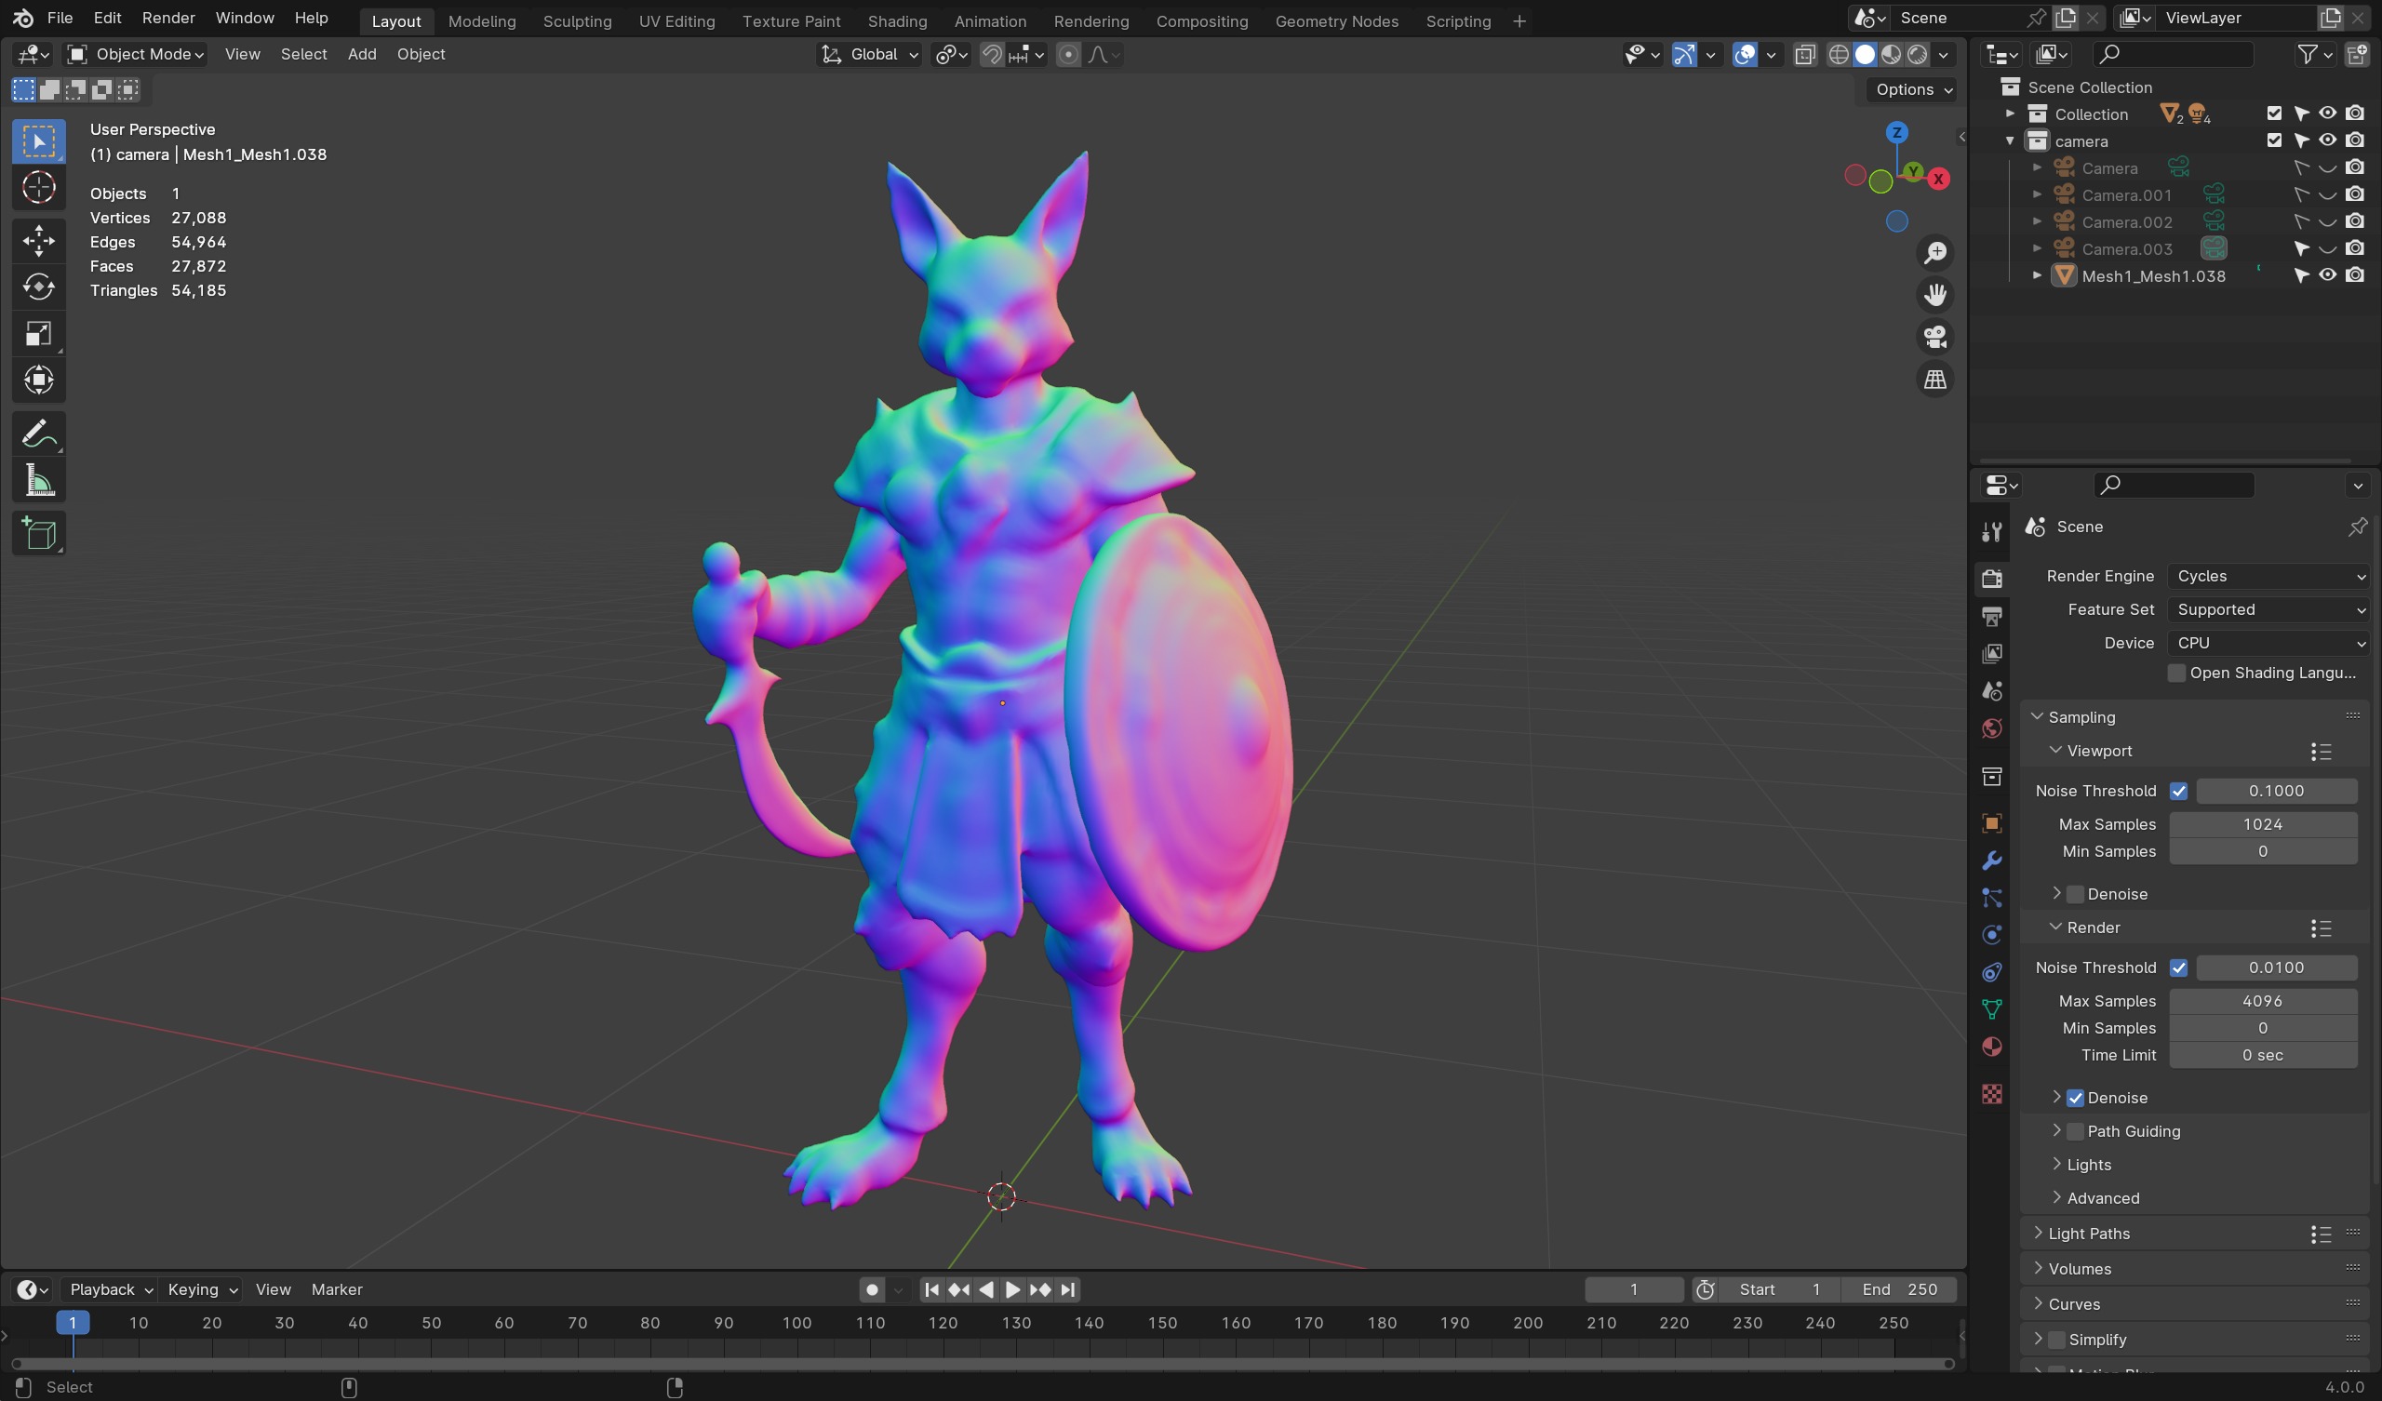This screenshot has width=2382, height=1401.
Task: Adjust Render Max Samples value 4096
Action: coord(2262,1001)
